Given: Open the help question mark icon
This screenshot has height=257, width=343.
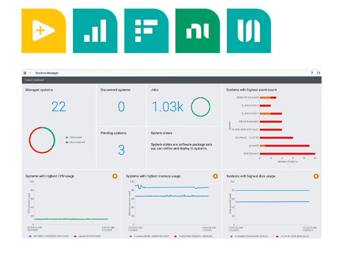Looking at the screenshot, I should coord(312,73).
